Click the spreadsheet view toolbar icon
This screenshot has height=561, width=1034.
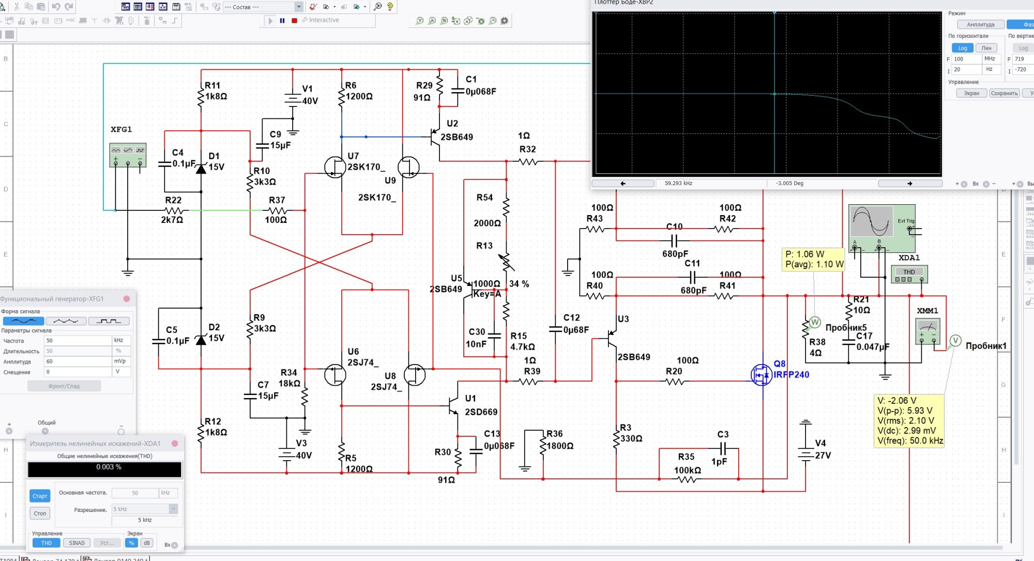[x=138, y=7]
